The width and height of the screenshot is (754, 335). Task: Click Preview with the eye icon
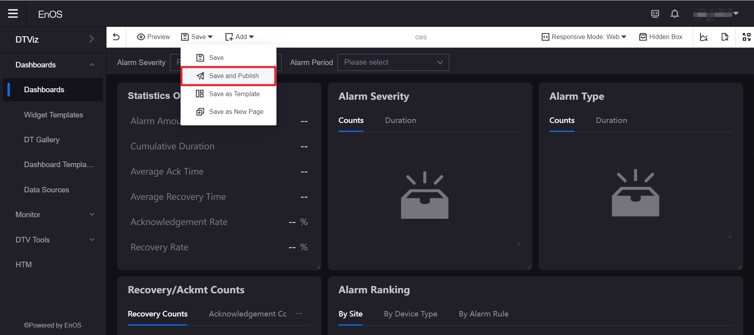pos(153,37)
